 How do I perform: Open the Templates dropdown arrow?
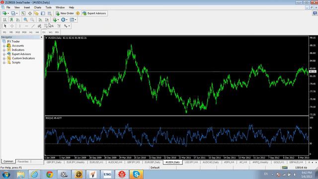coord(75,20)
